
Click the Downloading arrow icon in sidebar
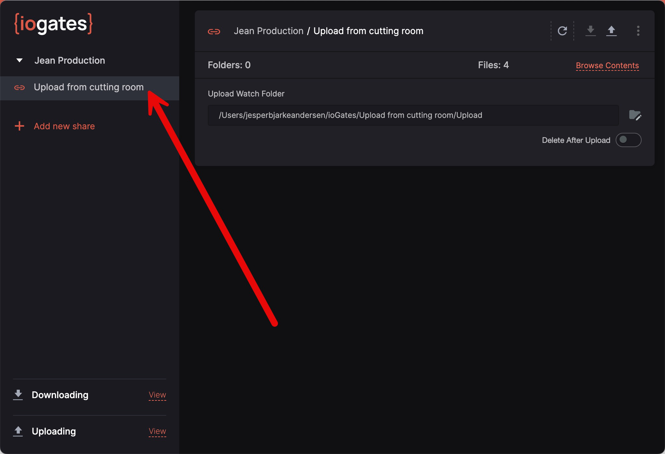coord(18,395)
